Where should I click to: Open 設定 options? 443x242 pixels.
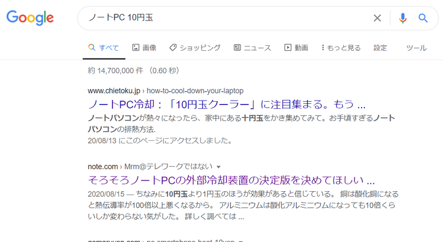click(x=380, y=48)
